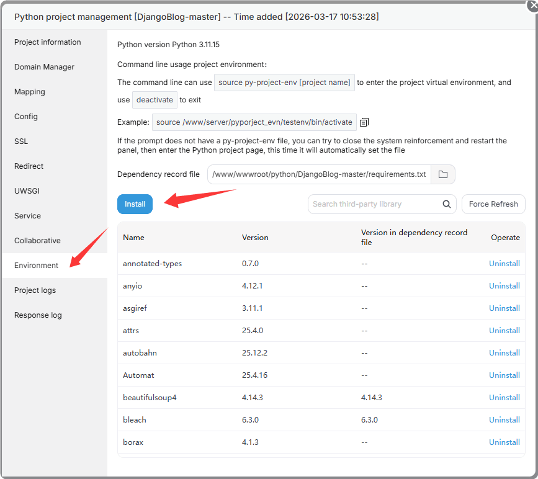Select the SSL sidebar item

pyautogui.click(x=21, y=141)
